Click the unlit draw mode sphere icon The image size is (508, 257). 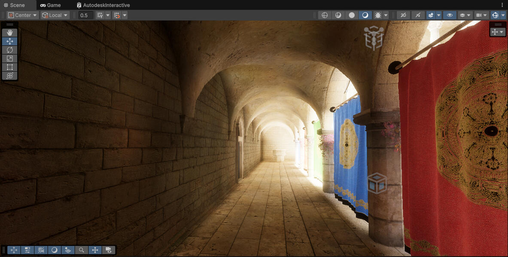click(352, 15)
